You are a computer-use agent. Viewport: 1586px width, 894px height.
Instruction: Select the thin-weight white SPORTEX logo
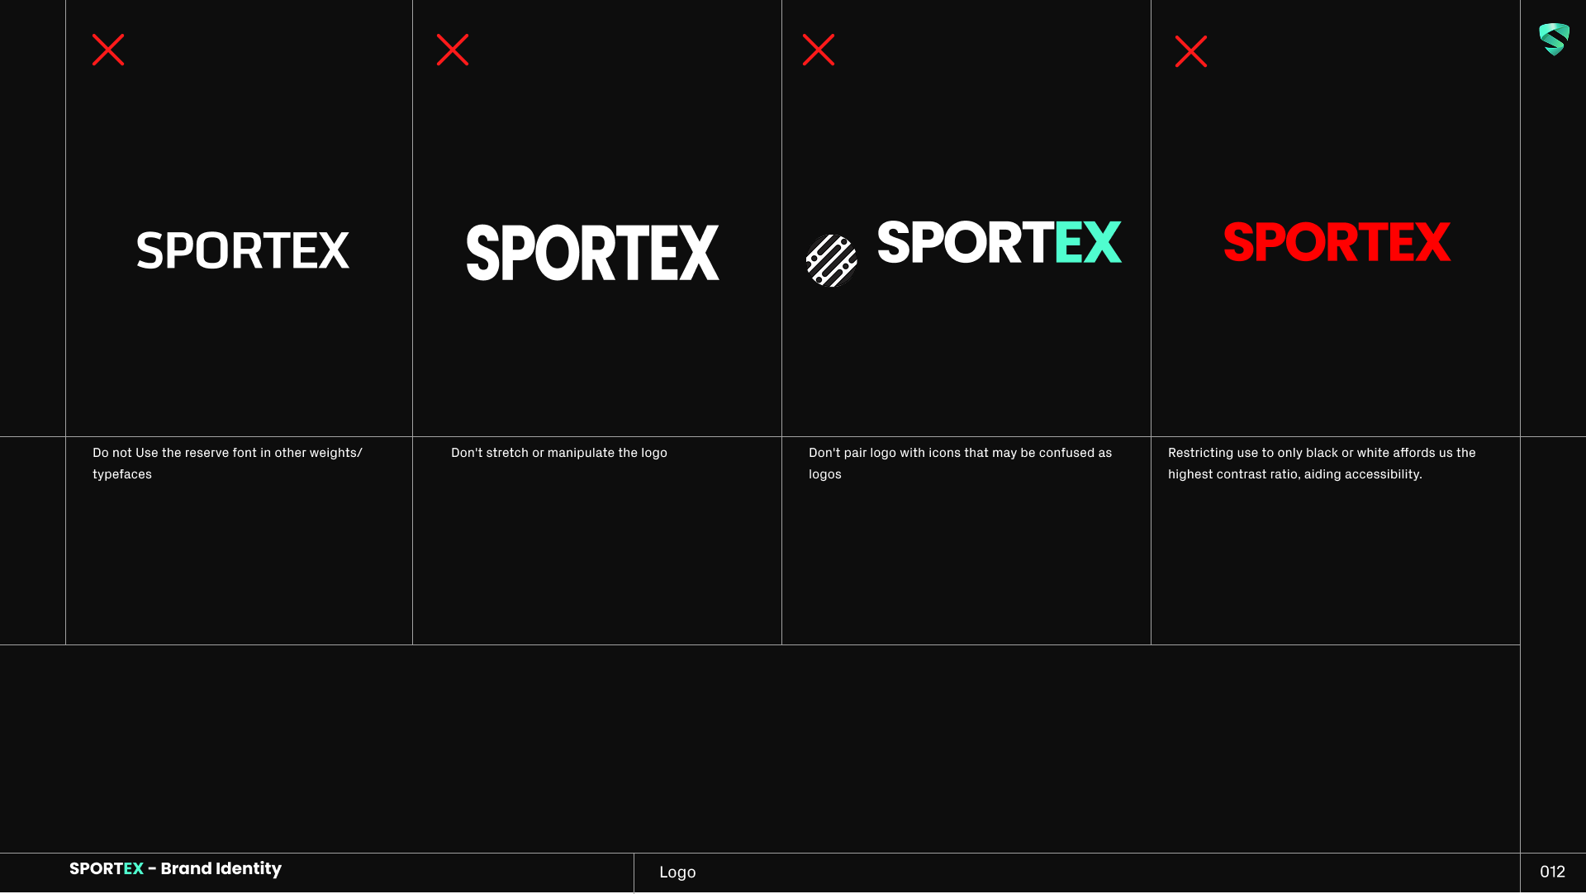coord(243,251)
